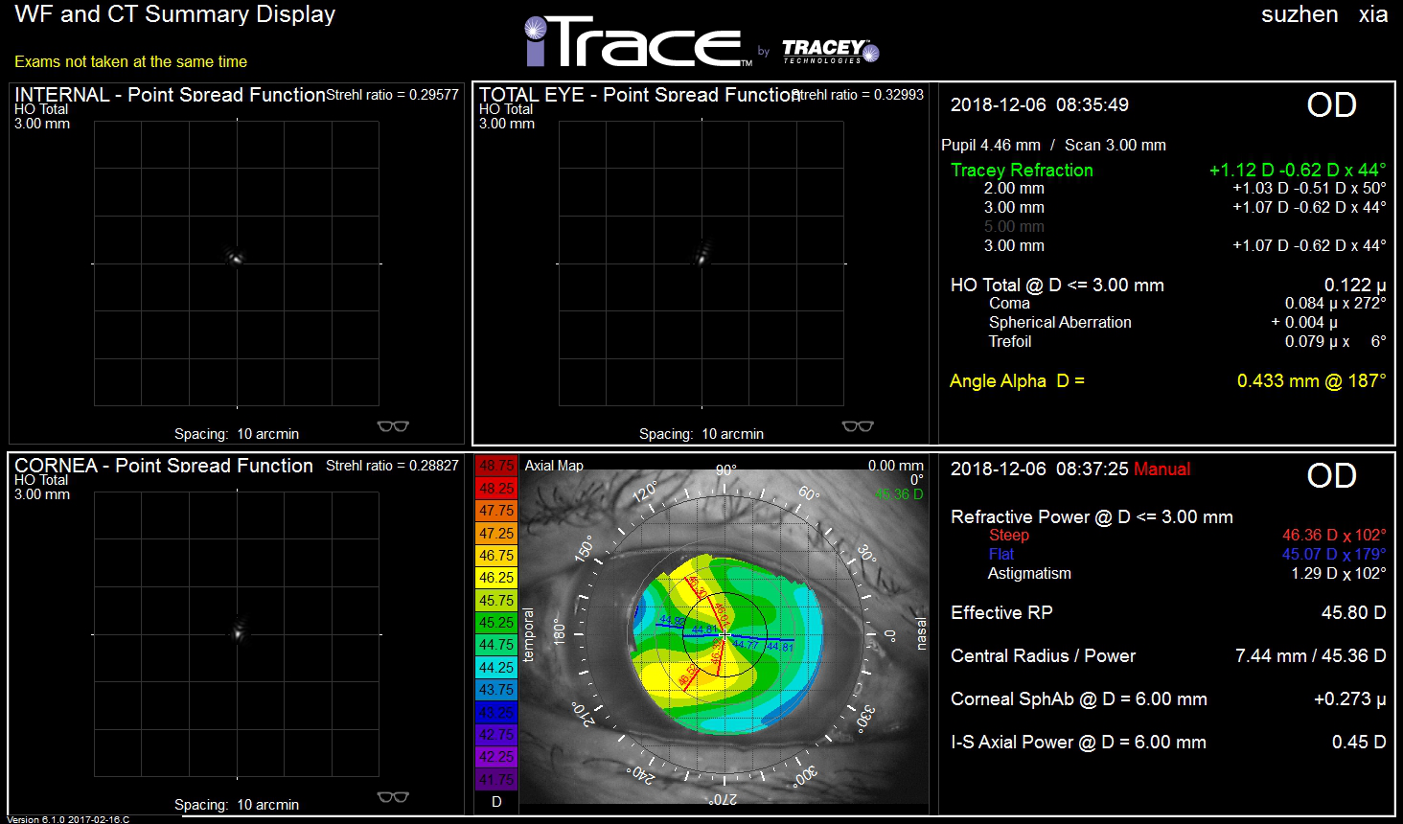Select the 48.75 red color scale cell
Viewport: 1403px width, 824px height.
pos(496,466)
